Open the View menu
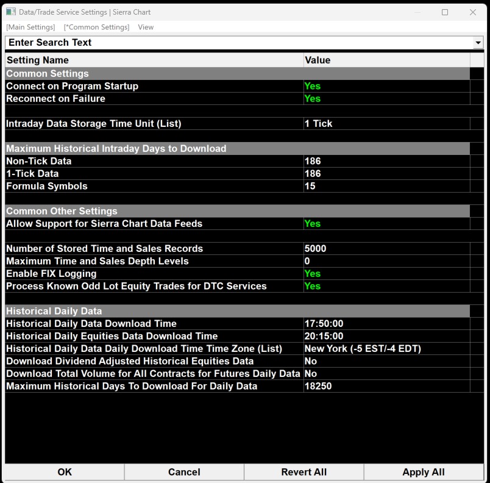 (146, 27)
